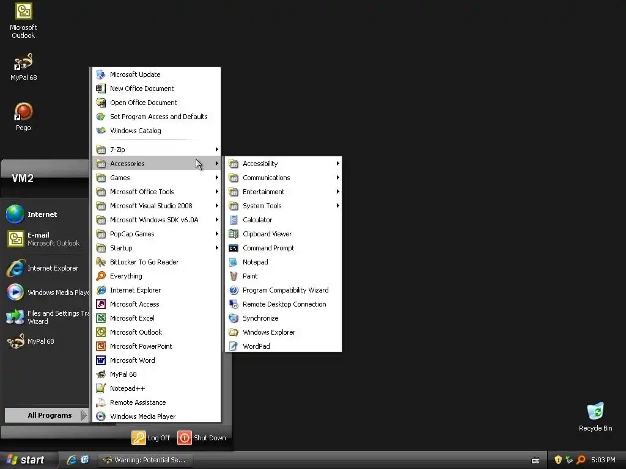The height and width of the screenshot is (469, 626).
Task: Click the Everything search tray icon
Action: click(x=581, y=460)
